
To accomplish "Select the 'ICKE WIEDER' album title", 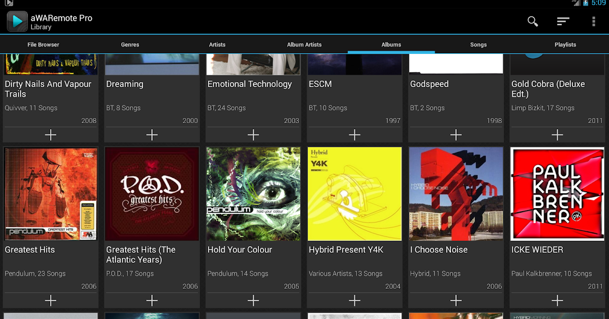I will pos(537,250).
